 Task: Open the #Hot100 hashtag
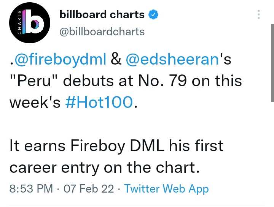click(100, 103)
